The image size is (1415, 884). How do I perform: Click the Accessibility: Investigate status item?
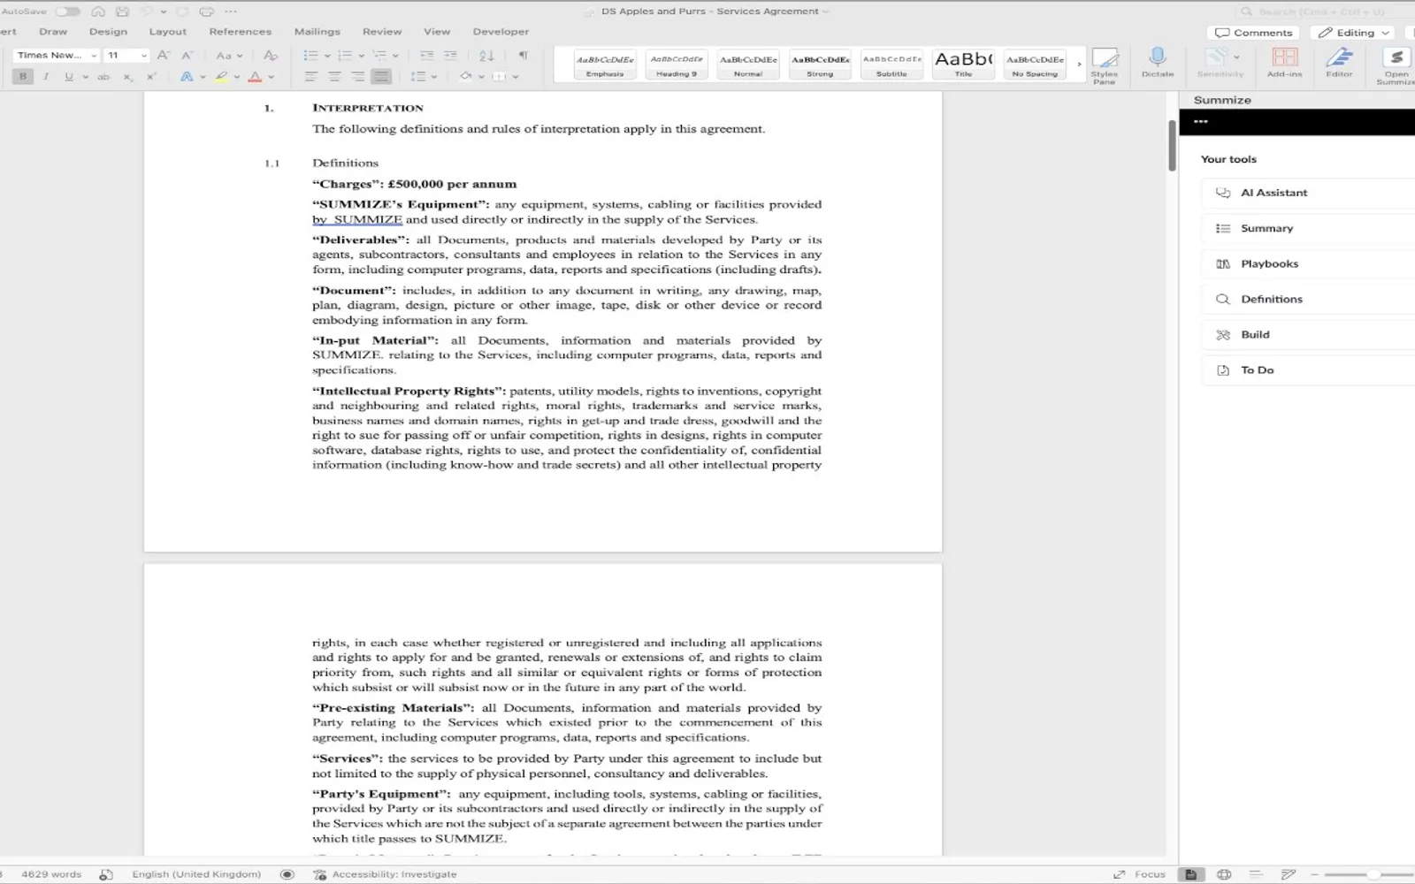(x=385, y=874)
